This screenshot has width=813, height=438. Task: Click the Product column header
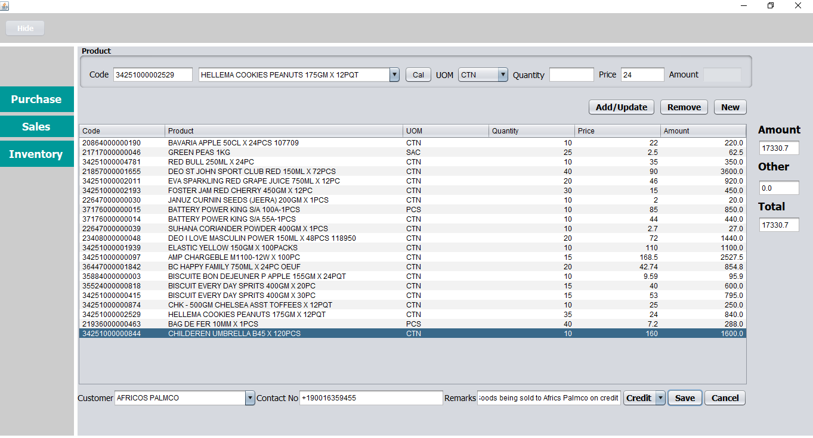pyautogui.click(x=284, y=131)
